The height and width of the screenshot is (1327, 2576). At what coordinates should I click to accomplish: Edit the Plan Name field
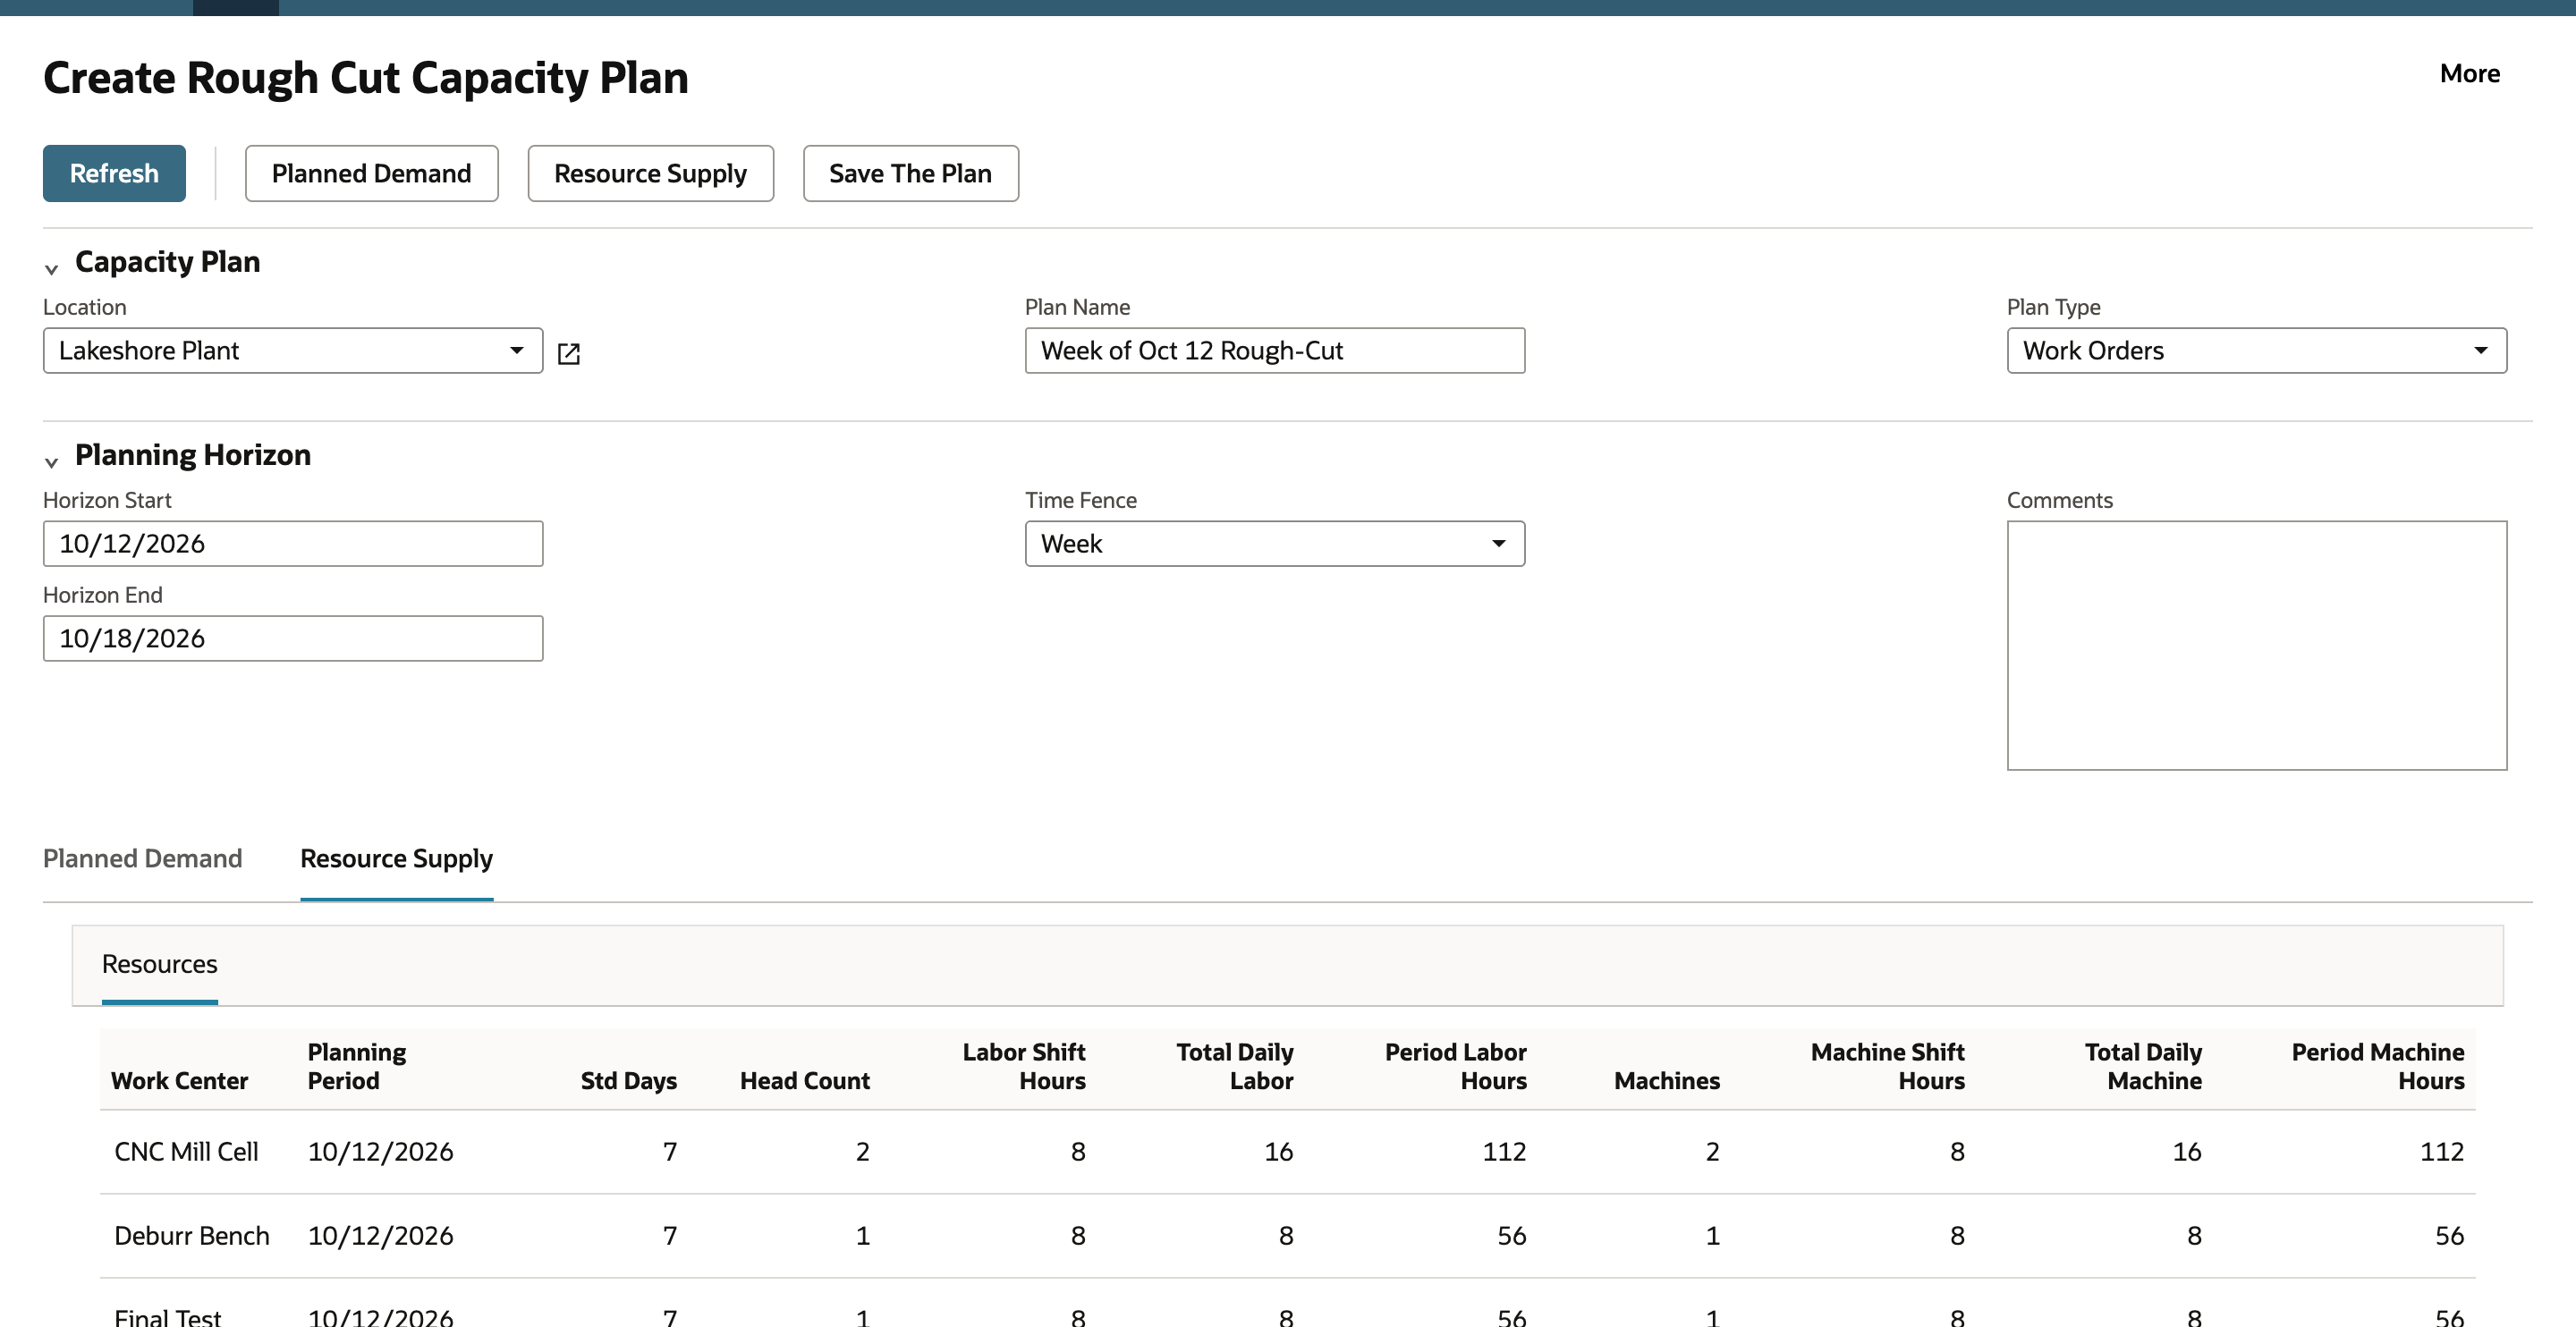[x=1275, y=350]
